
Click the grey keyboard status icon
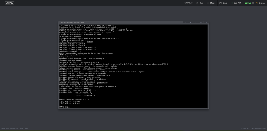click(253, 3)
